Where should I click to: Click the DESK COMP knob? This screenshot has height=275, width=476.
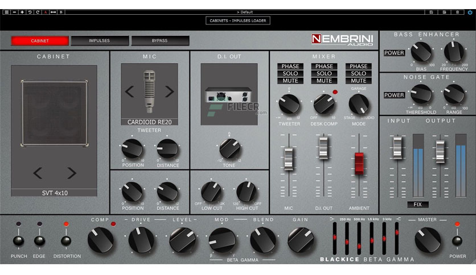(324, 104)
